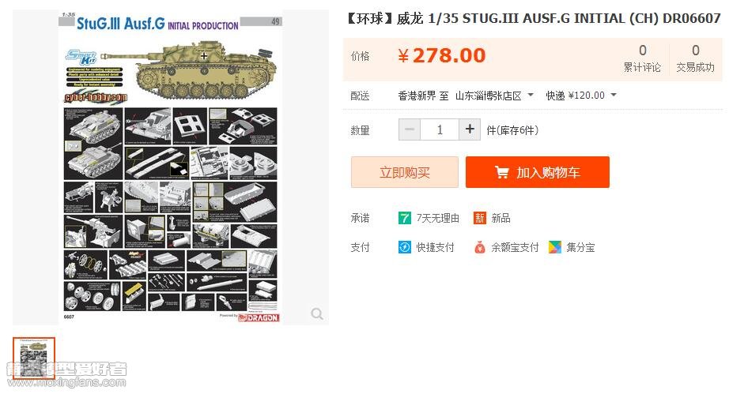Click the quantity input field

pos(440,129)
